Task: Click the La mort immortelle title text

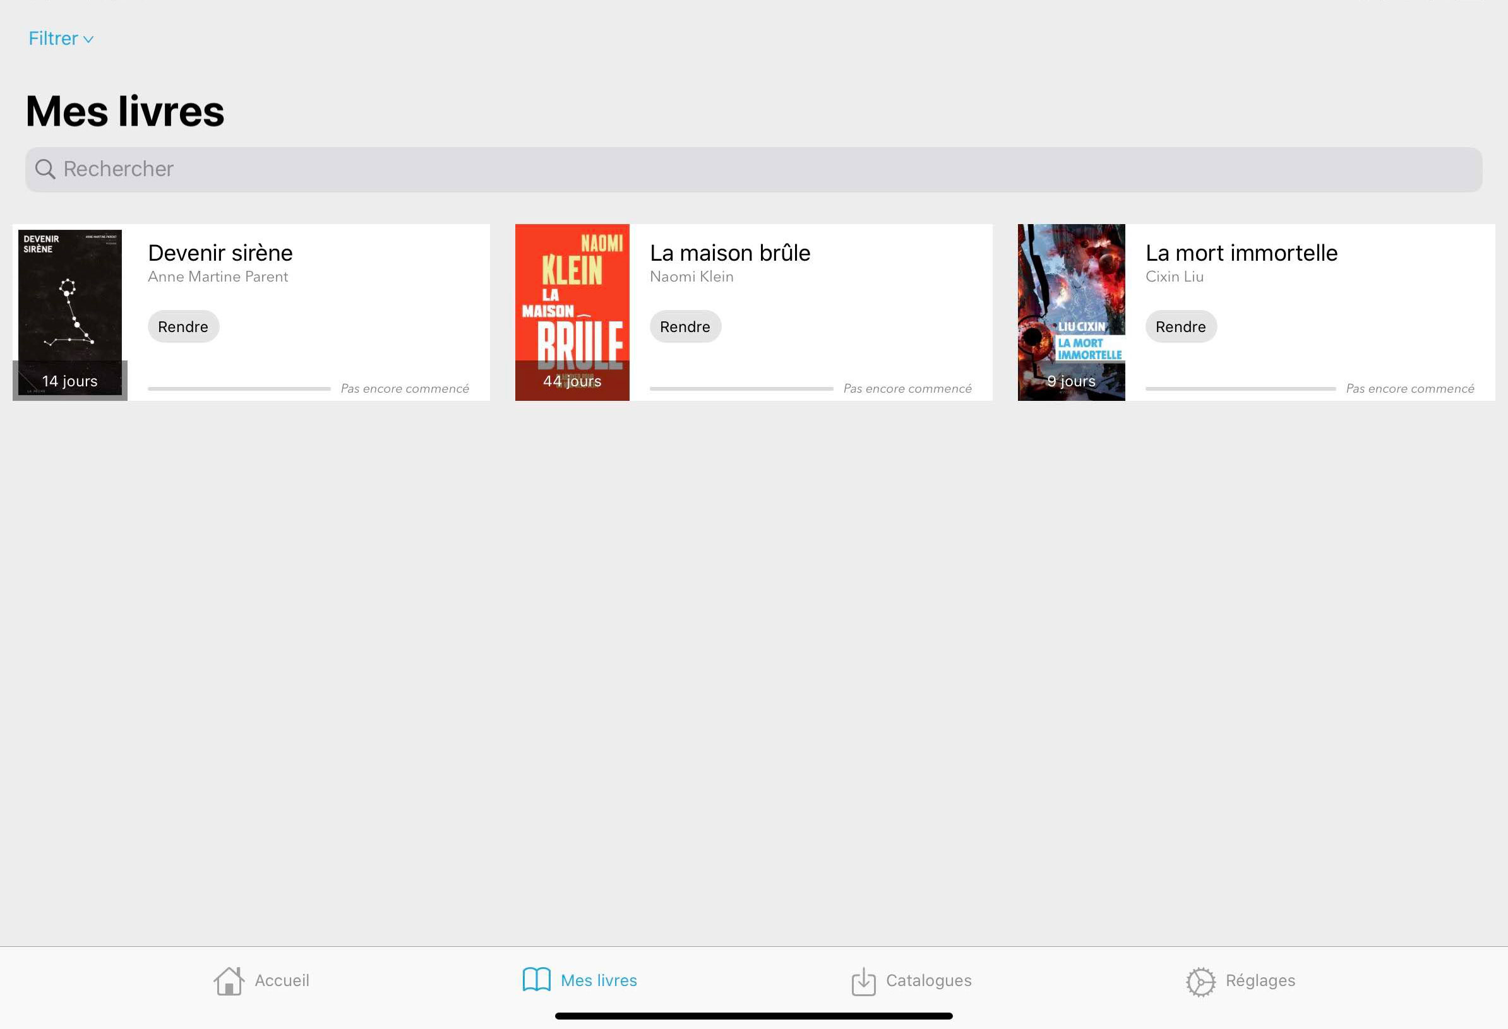Action: [x=1241, y=253]
